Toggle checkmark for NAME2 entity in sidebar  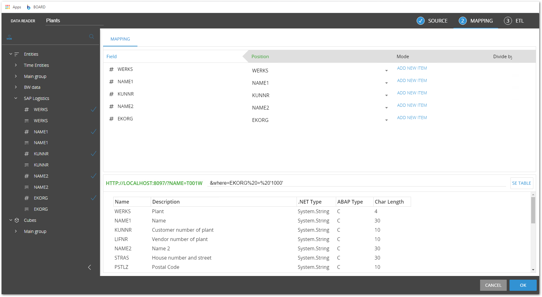93,176
